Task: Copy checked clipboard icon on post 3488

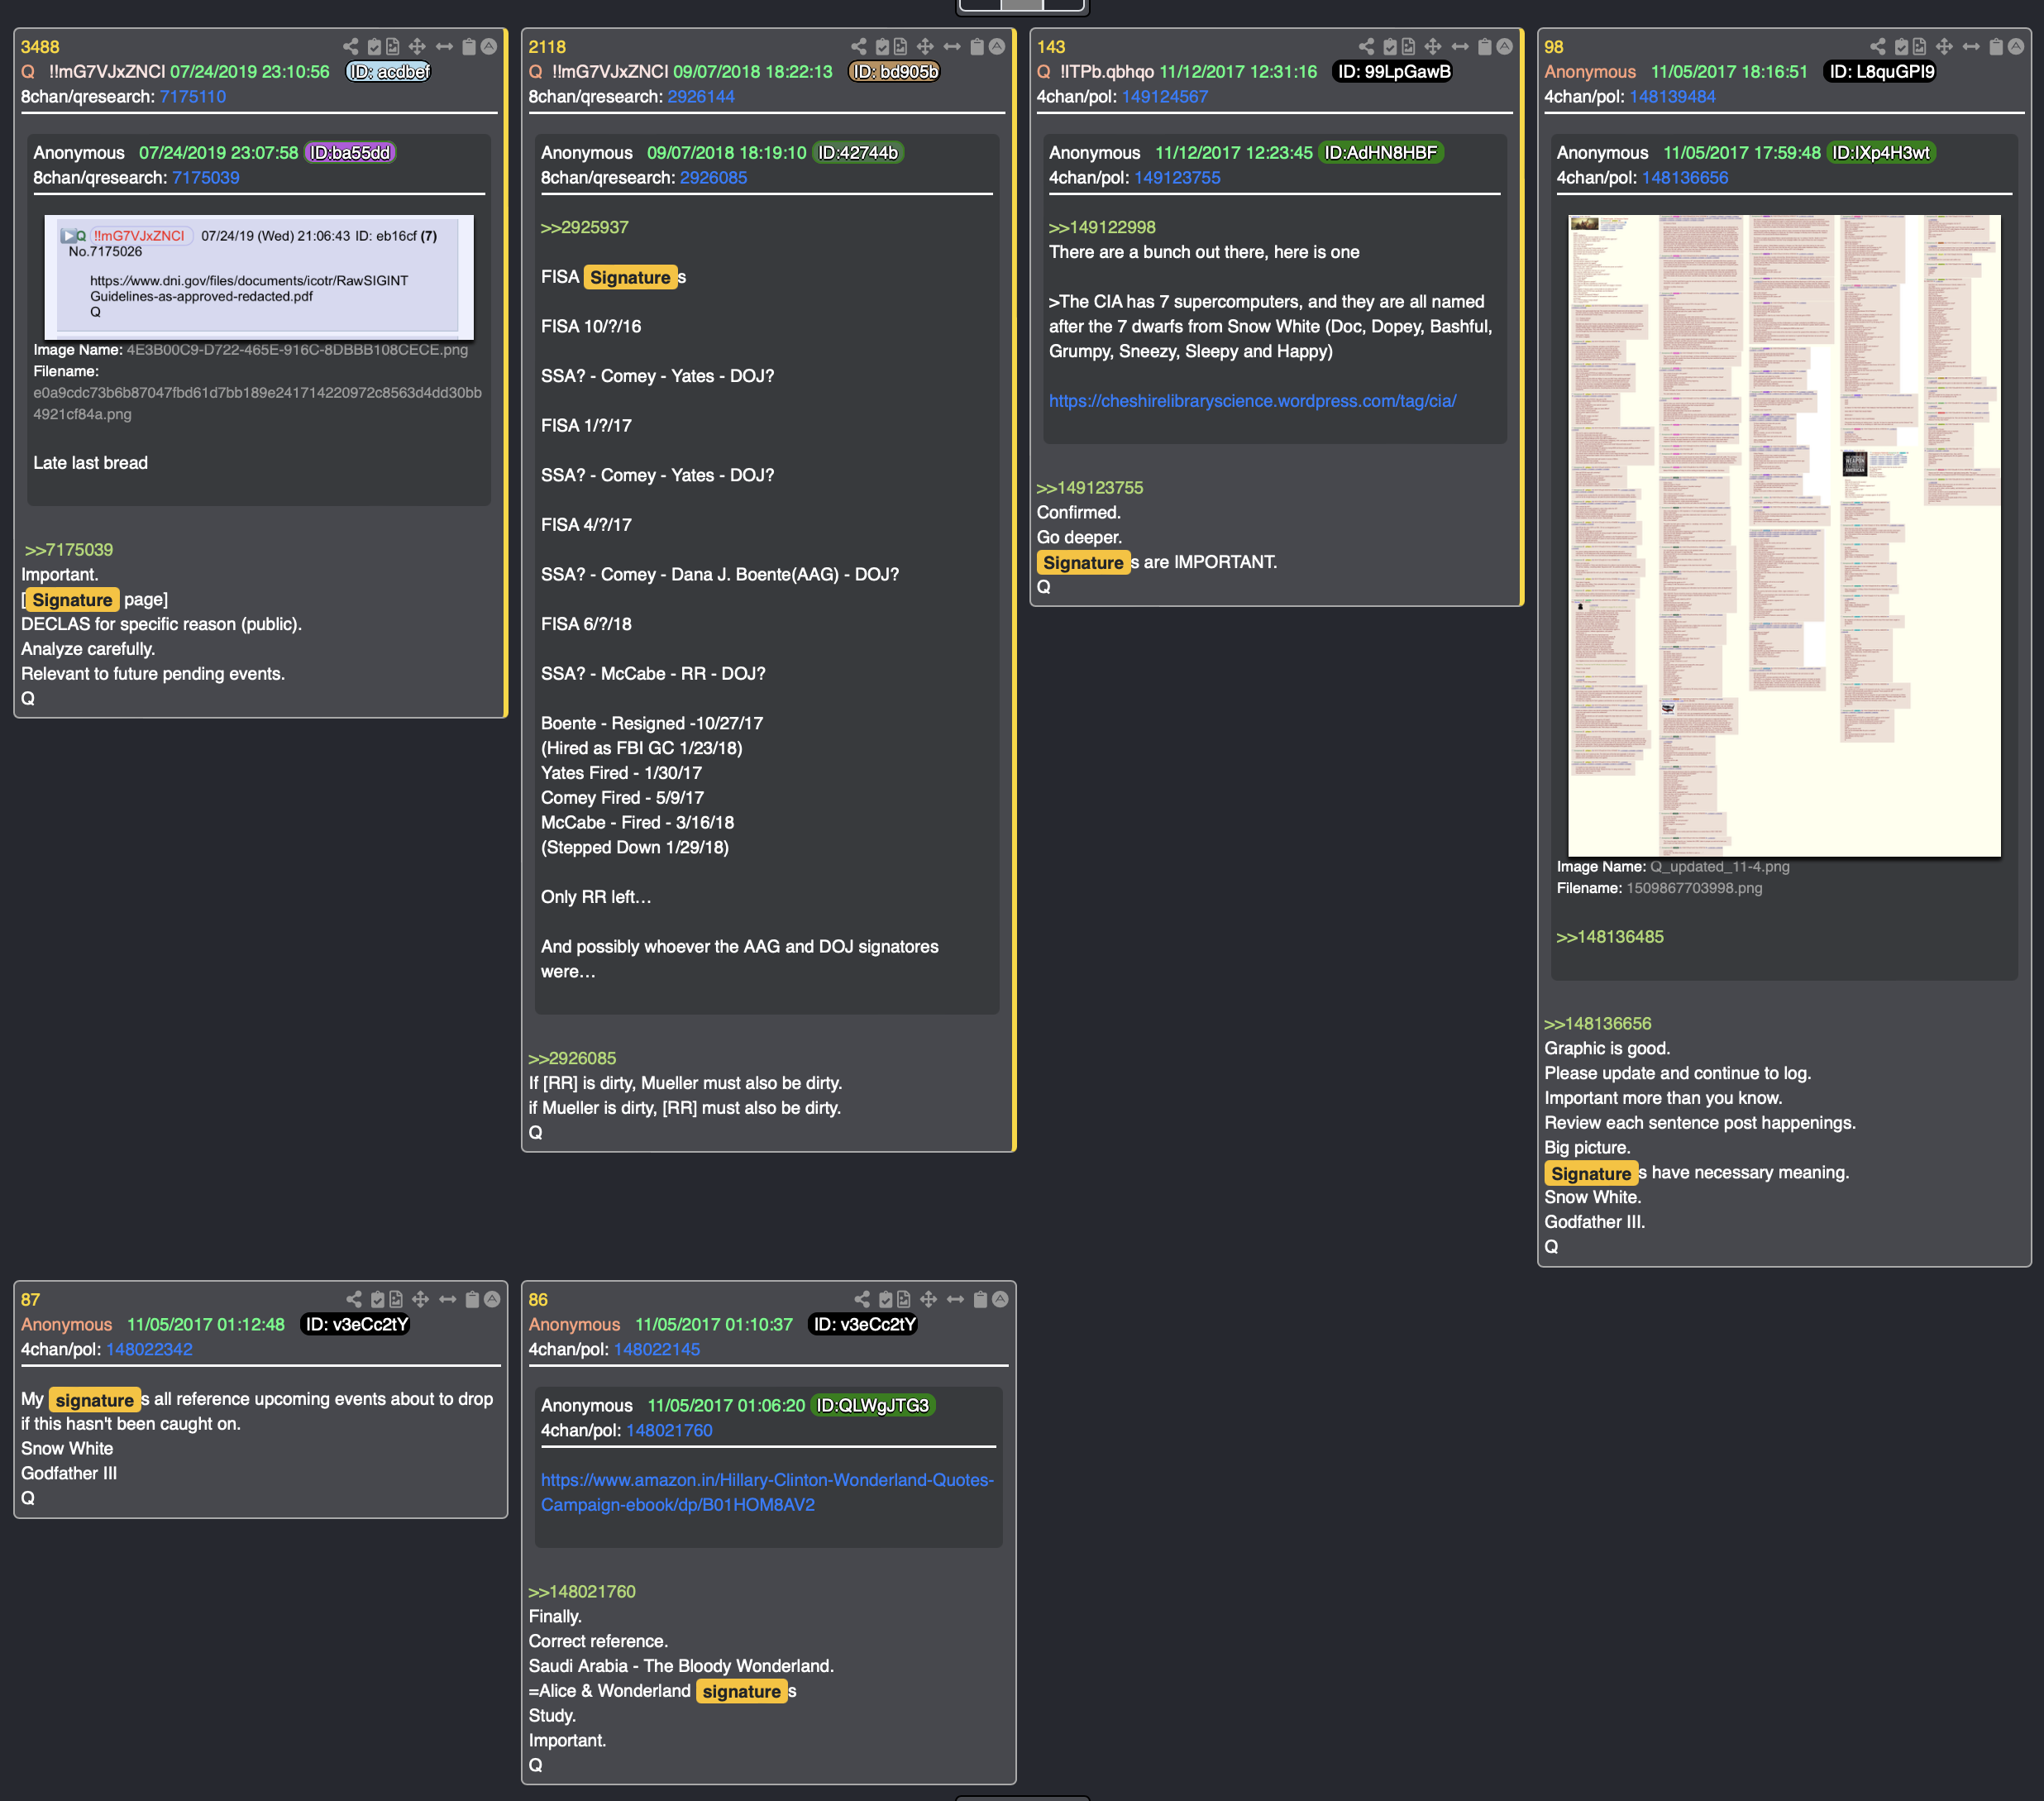Action: [374, 47]
